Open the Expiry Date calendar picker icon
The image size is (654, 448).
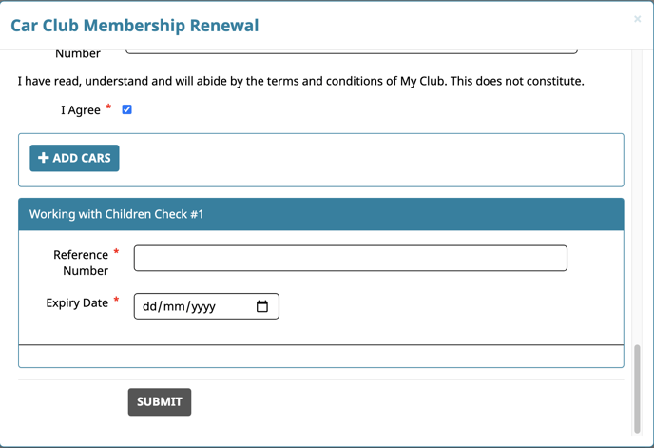[x=262, y=306]
